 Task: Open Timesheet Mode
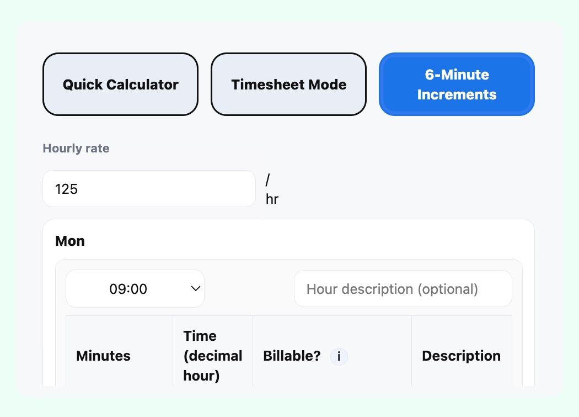(x=288, y=84)
